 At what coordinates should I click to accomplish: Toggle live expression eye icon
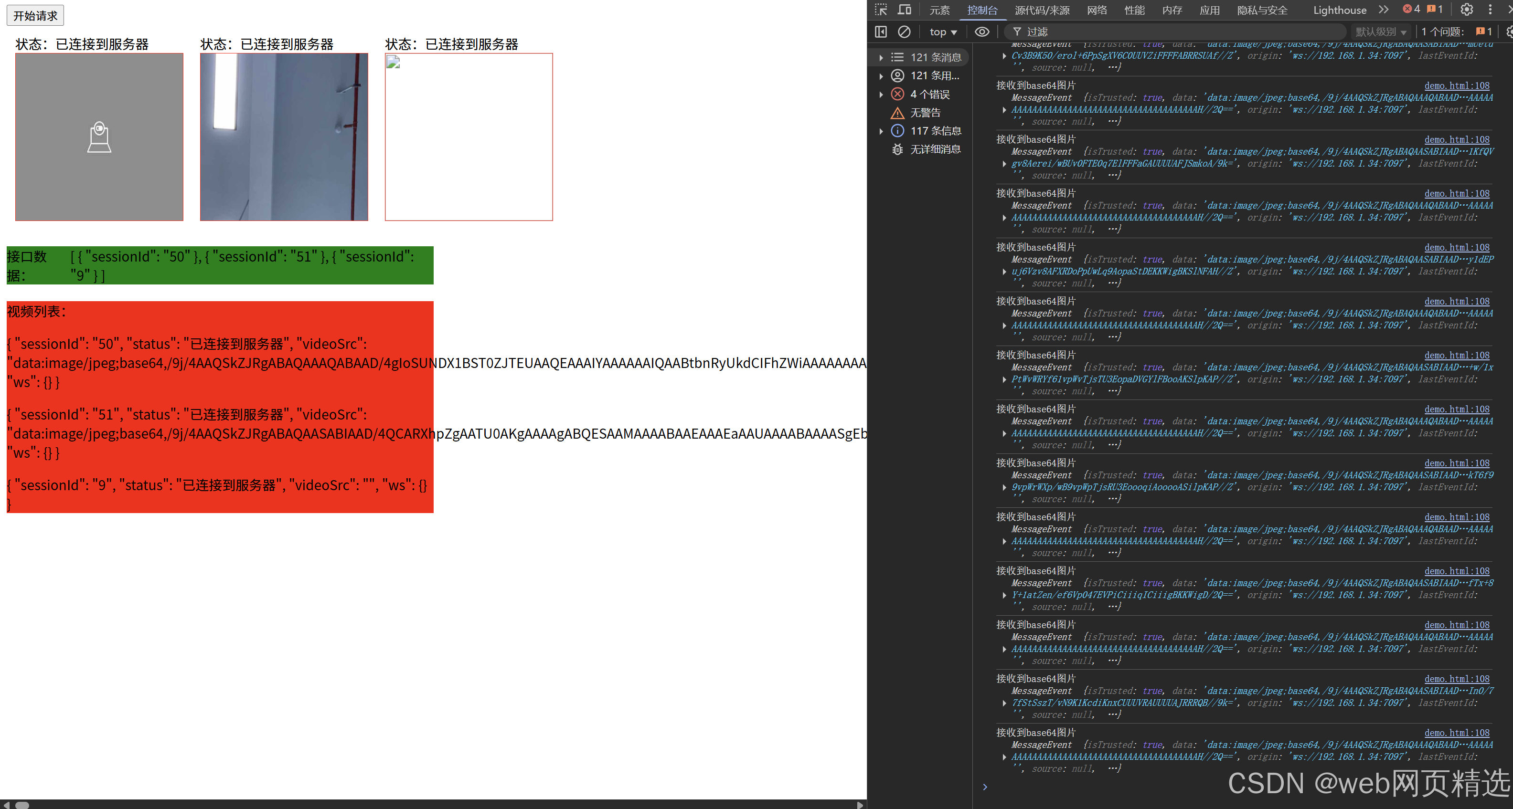coord(982,32)
